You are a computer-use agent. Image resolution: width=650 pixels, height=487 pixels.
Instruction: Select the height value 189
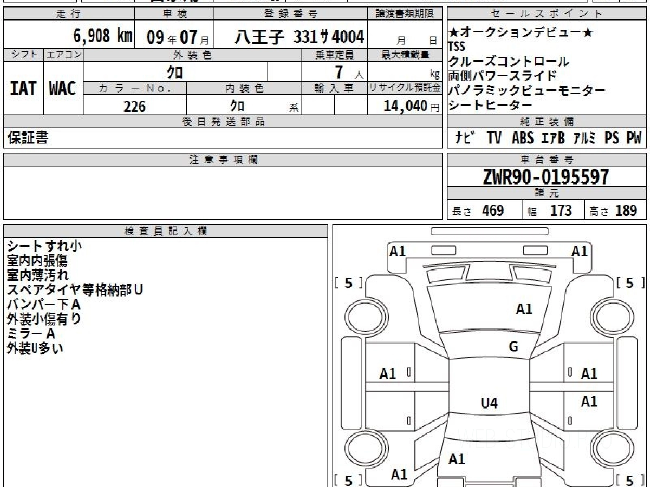626,210
